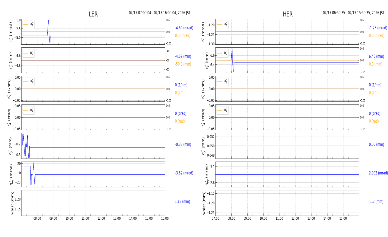Screen dimensions: 388x237
Task: Click the ∂r4* legend in the HER plot
Action: pyautogui.click(x=223, y=110)
